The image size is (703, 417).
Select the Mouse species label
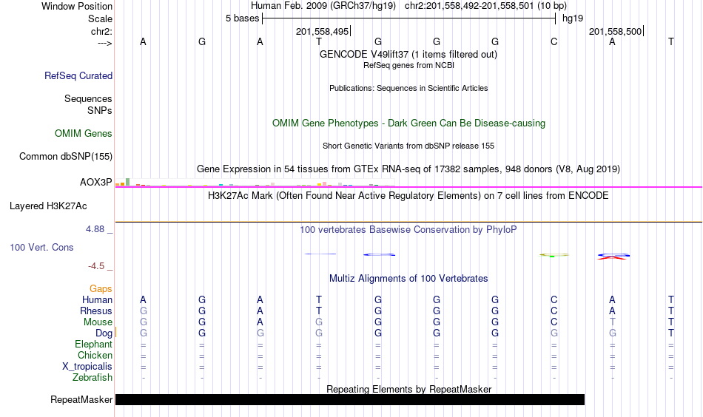(x=98, y=322)
